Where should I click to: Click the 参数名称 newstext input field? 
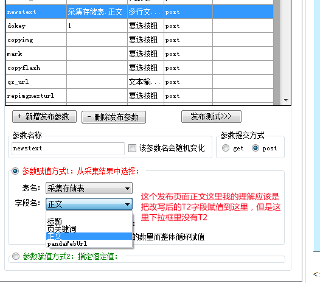tap(68, 148)
